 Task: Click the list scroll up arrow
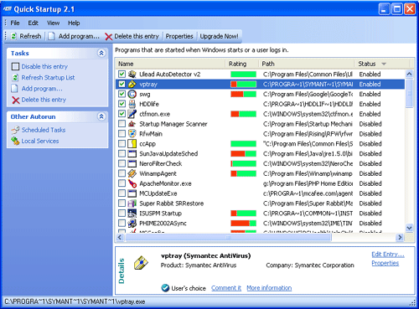(x=409, y=74)
